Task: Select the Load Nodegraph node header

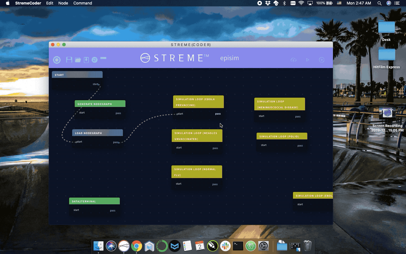Action: 98,133
